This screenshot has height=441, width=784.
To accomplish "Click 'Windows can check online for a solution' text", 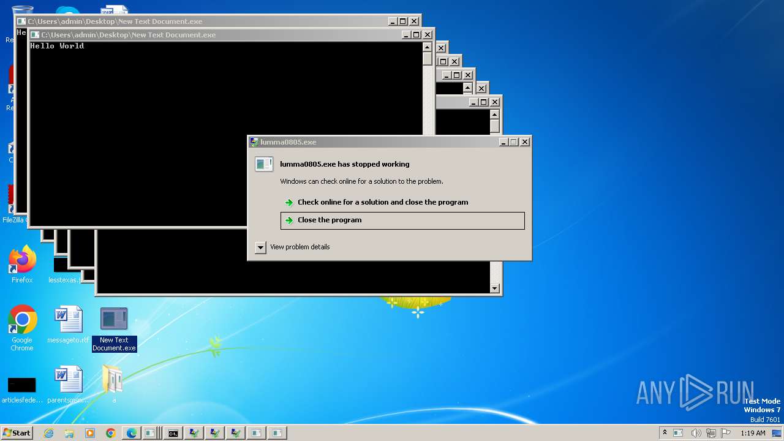I will pos(361,181).
